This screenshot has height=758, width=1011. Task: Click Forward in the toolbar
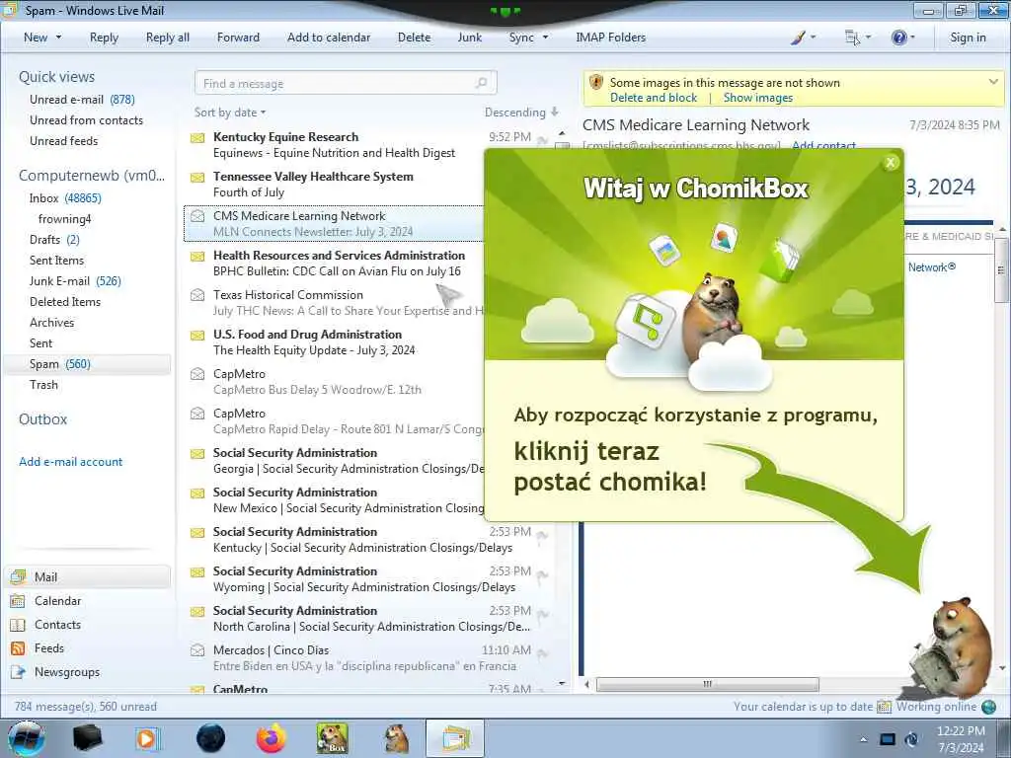pos(238,38)
